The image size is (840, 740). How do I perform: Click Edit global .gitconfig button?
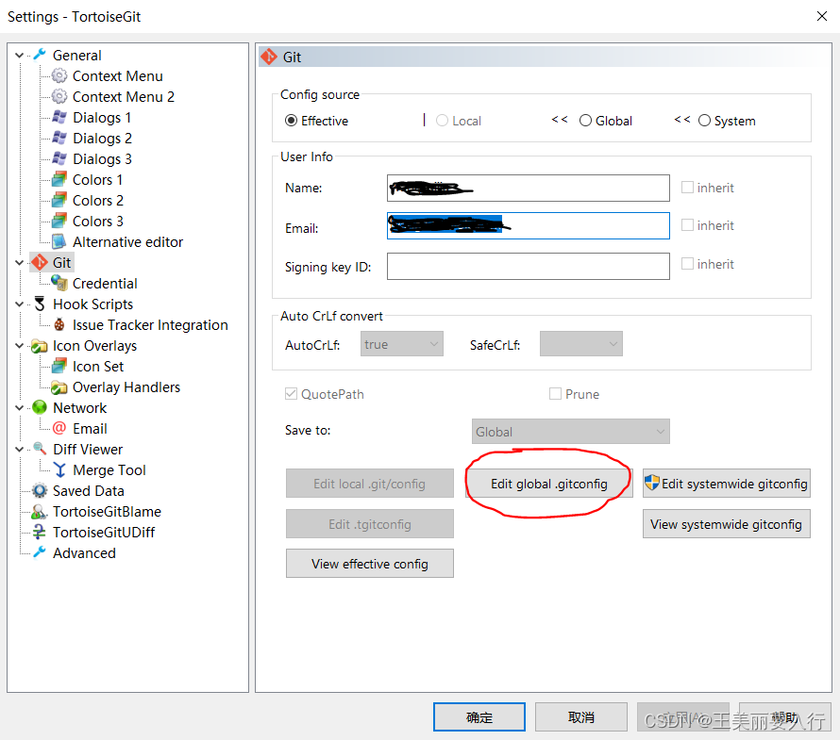pos(549,484)
